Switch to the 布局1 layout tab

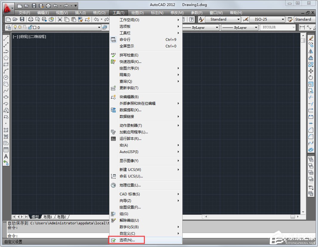(48, 217)
